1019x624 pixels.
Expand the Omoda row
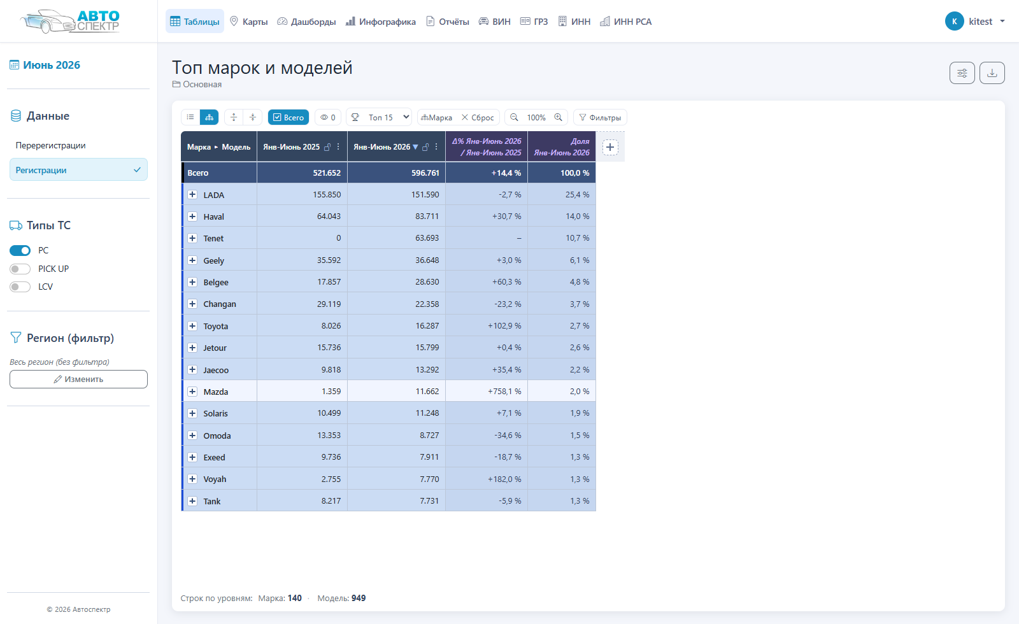pos(192,436)
